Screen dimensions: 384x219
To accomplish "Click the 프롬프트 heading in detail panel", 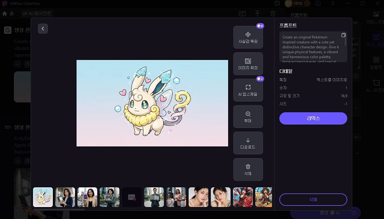I will point(288,25).
